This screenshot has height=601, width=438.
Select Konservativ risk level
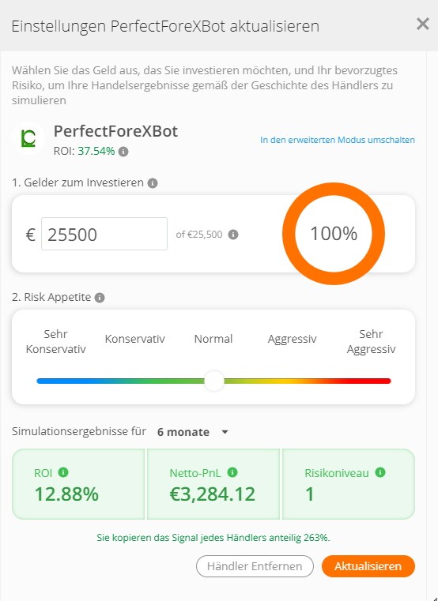coord(134,339)
